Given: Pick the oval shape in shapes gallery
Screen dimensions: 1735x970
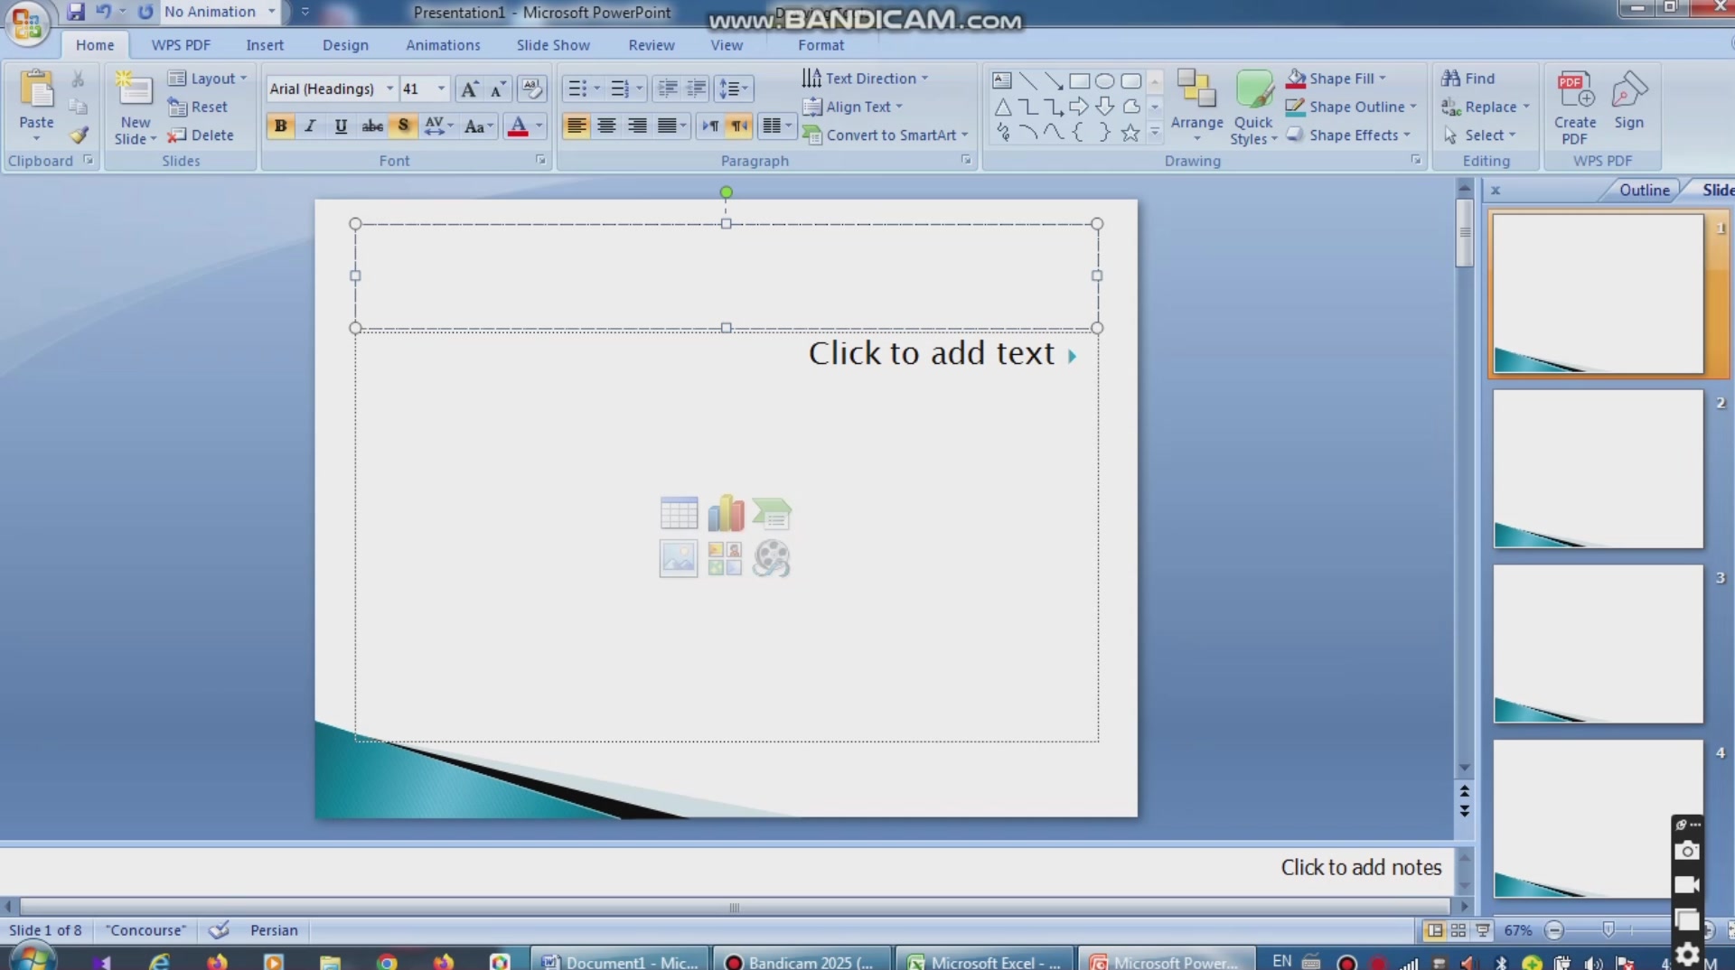Looking at the screenshot, I should point(1104,80).
